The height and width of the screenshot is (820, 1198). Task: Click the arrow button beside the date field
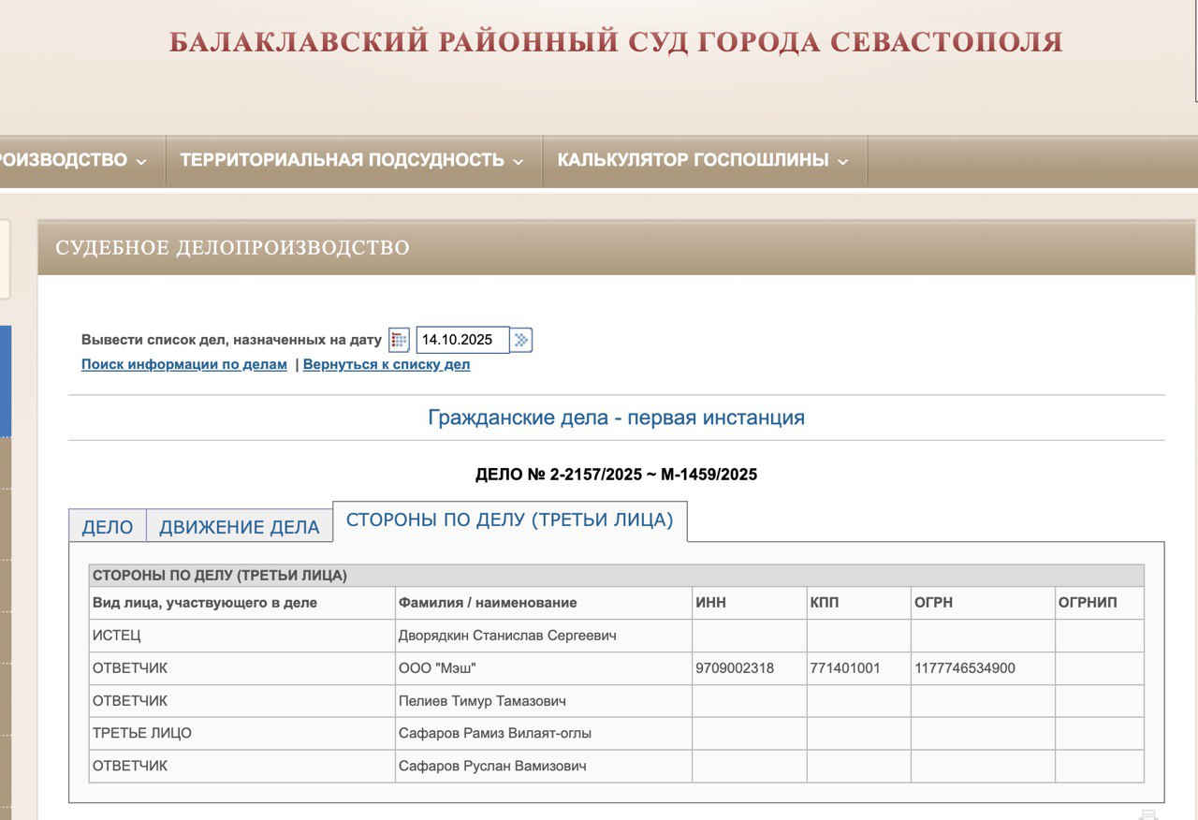[521, 340]
